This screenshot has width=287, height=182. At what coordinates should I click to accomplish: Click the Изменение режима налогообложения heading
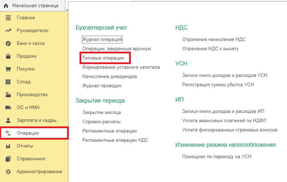coord(225,145)
